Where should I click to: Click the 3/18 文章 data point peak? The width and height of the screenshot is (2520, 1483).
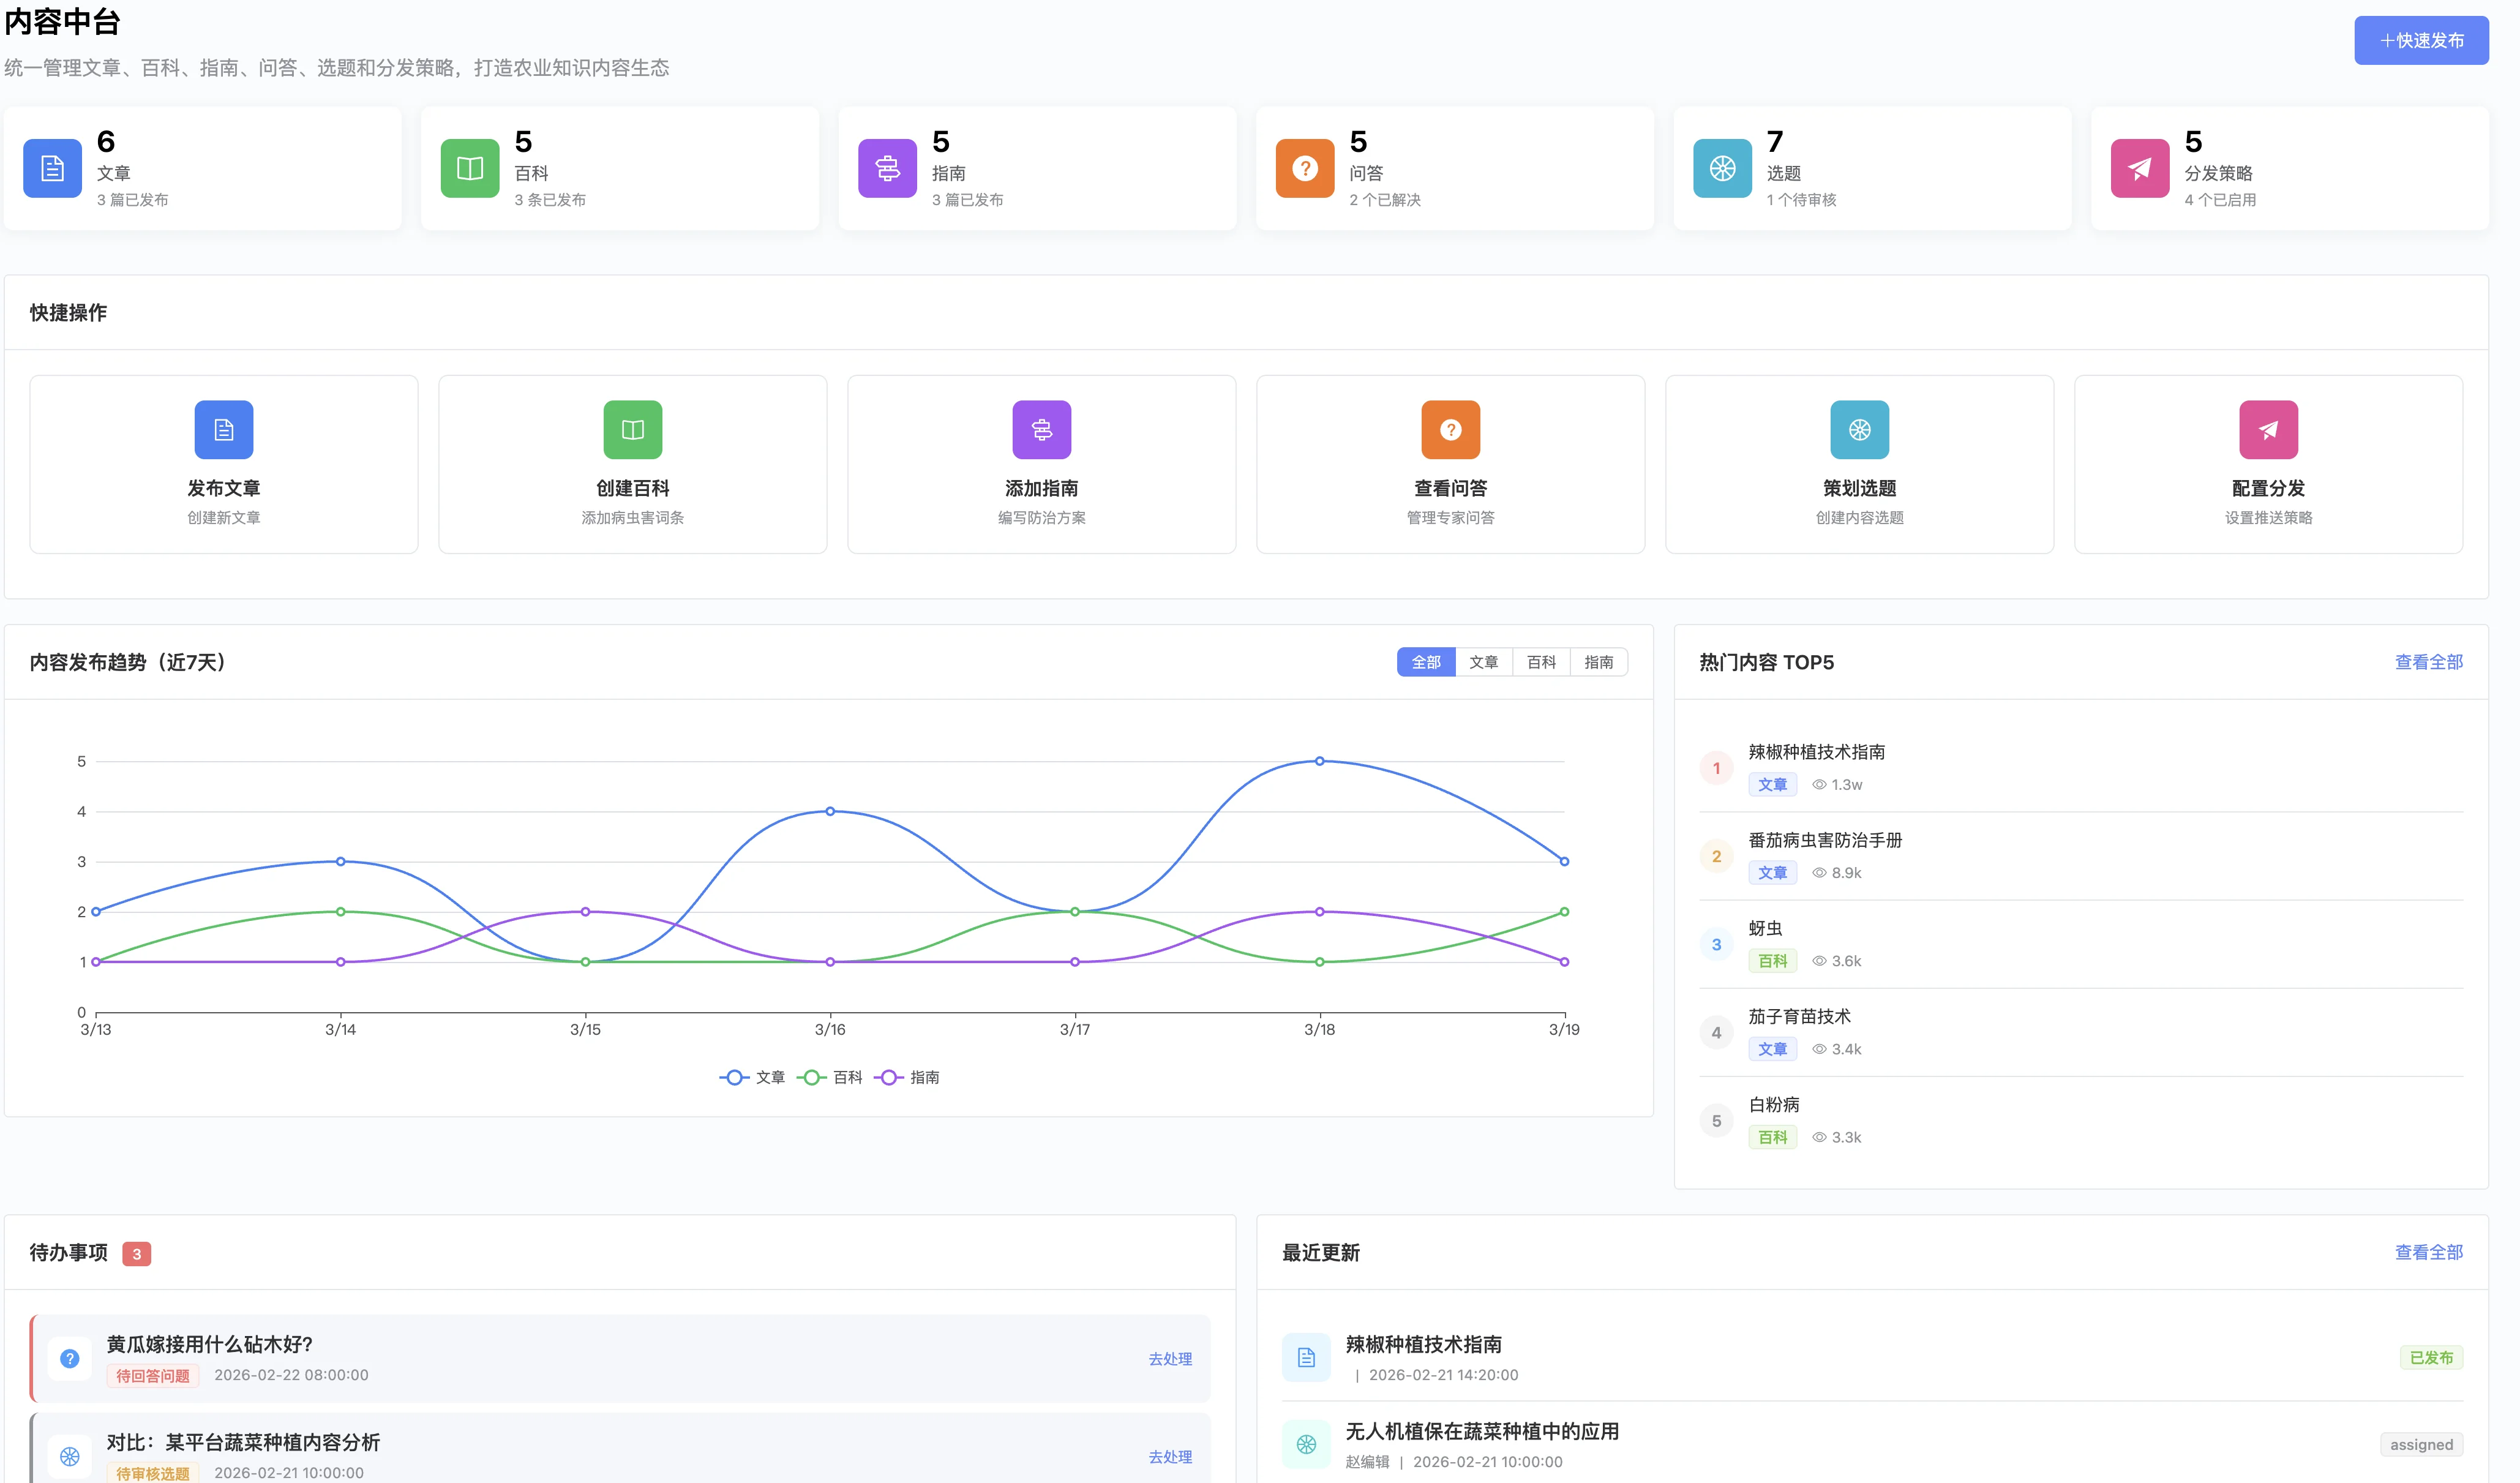click(x=1319, y=761)
